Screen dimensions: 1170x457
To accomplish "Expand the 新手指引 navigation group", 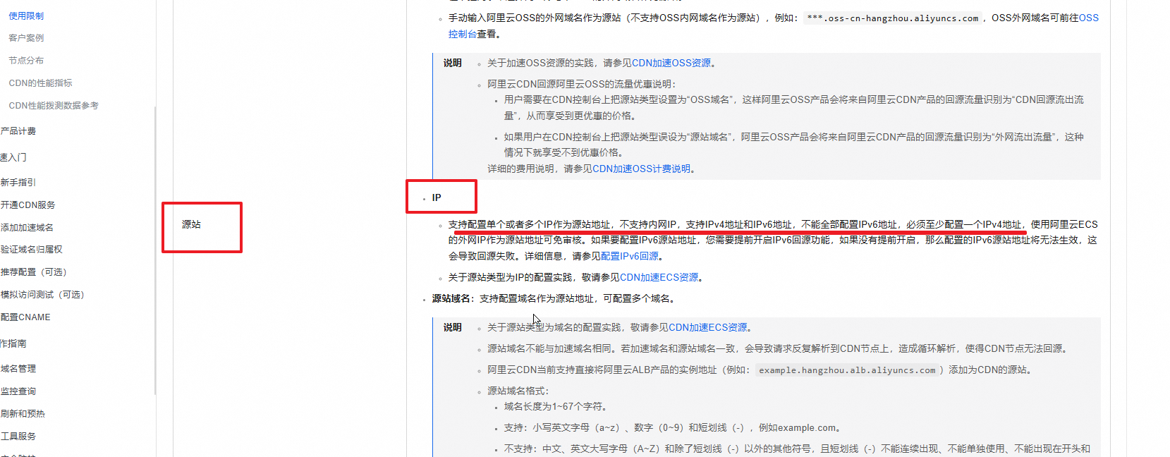I will pyautogui.click(x=18, y=183).
